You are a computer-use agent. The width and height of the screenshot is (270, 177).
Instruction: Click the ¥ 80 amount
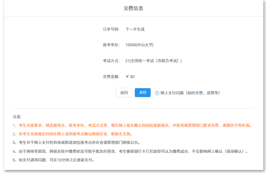(130, 77)
